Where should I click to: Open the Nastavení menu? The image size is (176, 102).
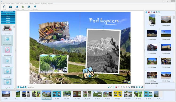click(x=37, y=4)
